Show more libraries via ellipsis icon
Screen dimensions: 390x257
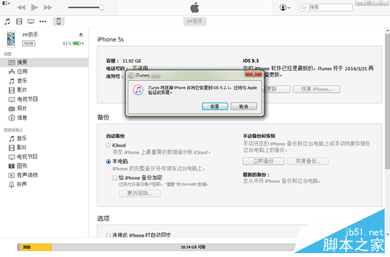click(43, 21)
